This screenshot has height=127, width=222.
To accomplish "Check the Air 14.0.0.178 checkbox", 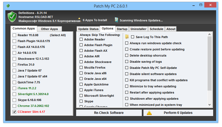I will point(14,53).
